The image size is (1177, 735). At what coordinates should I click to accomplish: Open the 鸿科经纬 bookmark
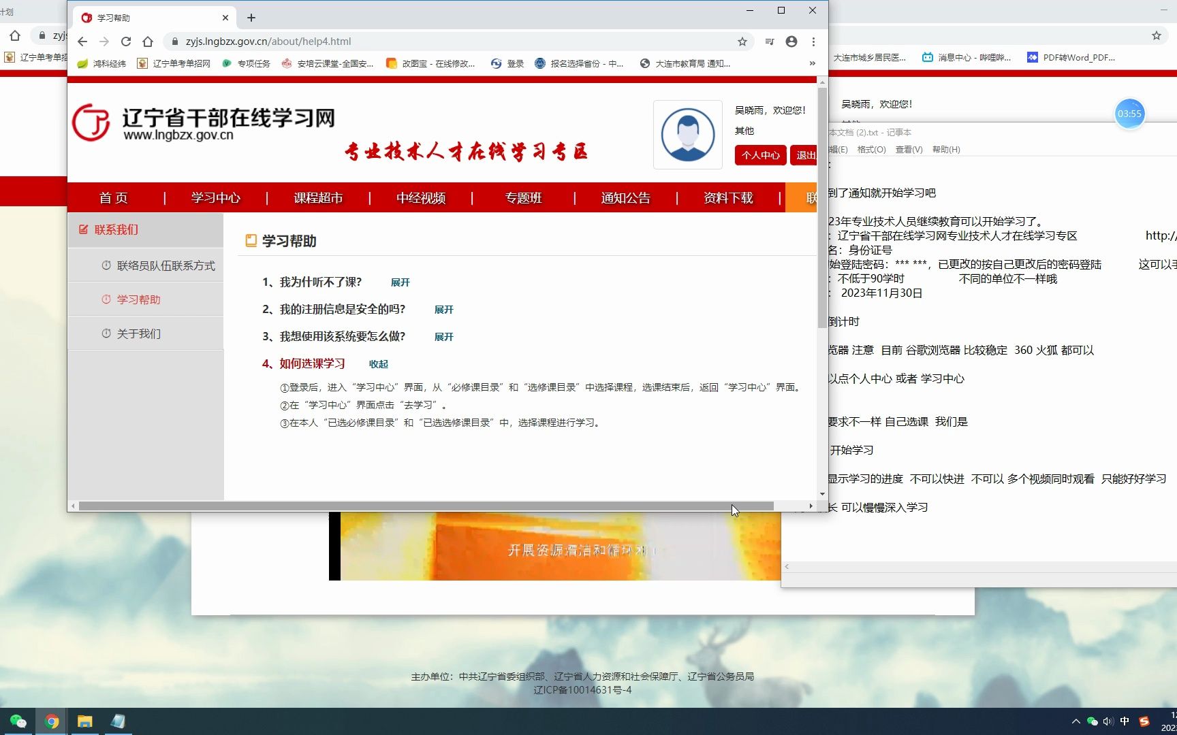tap(101, 63)
